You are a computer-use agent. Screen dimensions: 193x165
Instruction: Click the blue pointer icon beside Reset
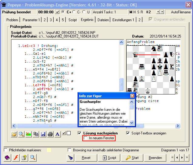[71, 158]
